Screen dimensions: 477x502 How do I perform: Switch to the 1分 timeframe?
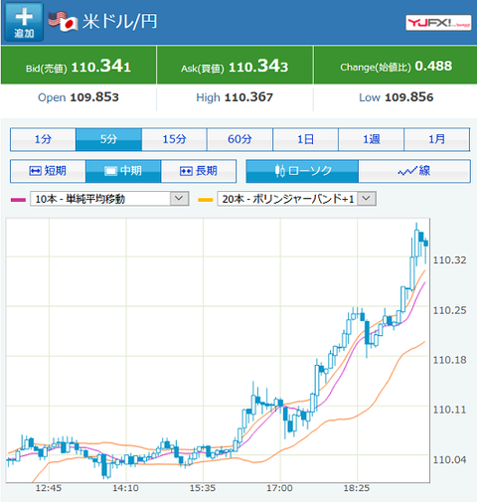click(43, 139)
